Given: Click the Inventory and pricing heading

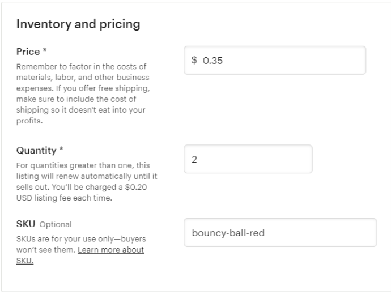Looking at the screenshot, I should point(78,25).
